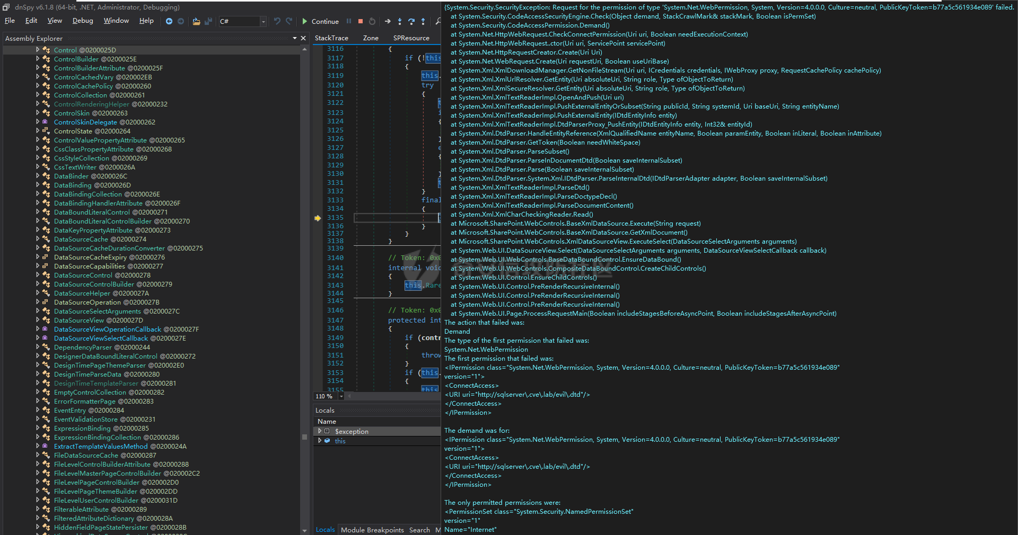1018x535 pixels.
Task: Expand the ControlBuilder @0200025E node
Action: [x=38, y=59]
